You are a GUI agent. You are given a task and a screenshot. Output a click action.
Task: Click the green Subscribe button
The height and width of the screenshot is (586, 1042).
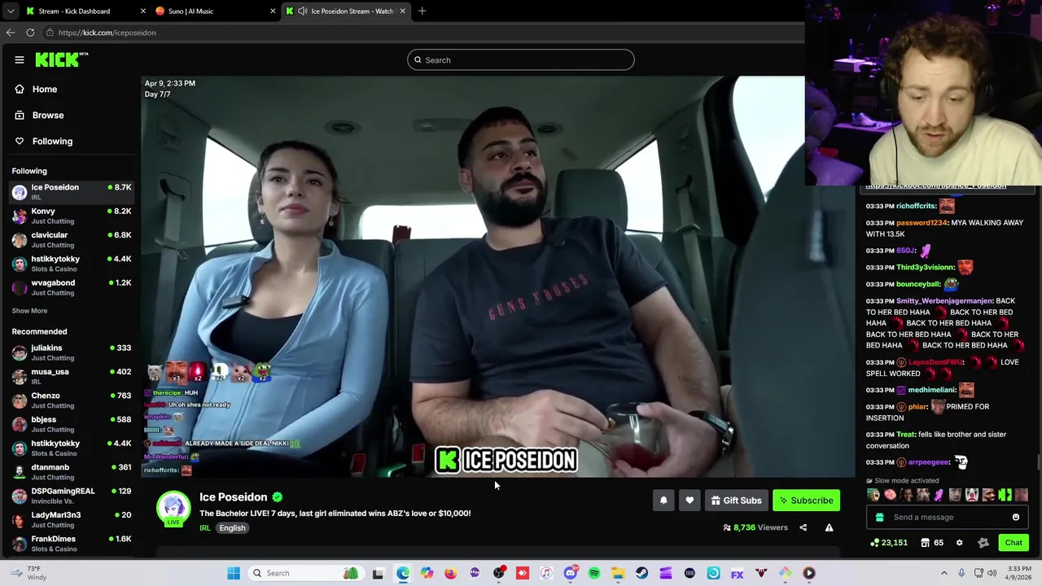click(806, 501)
